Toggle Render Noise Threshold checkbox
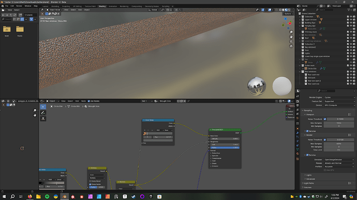The height and width of the screenshot is (200, 357). click(325, 140)
